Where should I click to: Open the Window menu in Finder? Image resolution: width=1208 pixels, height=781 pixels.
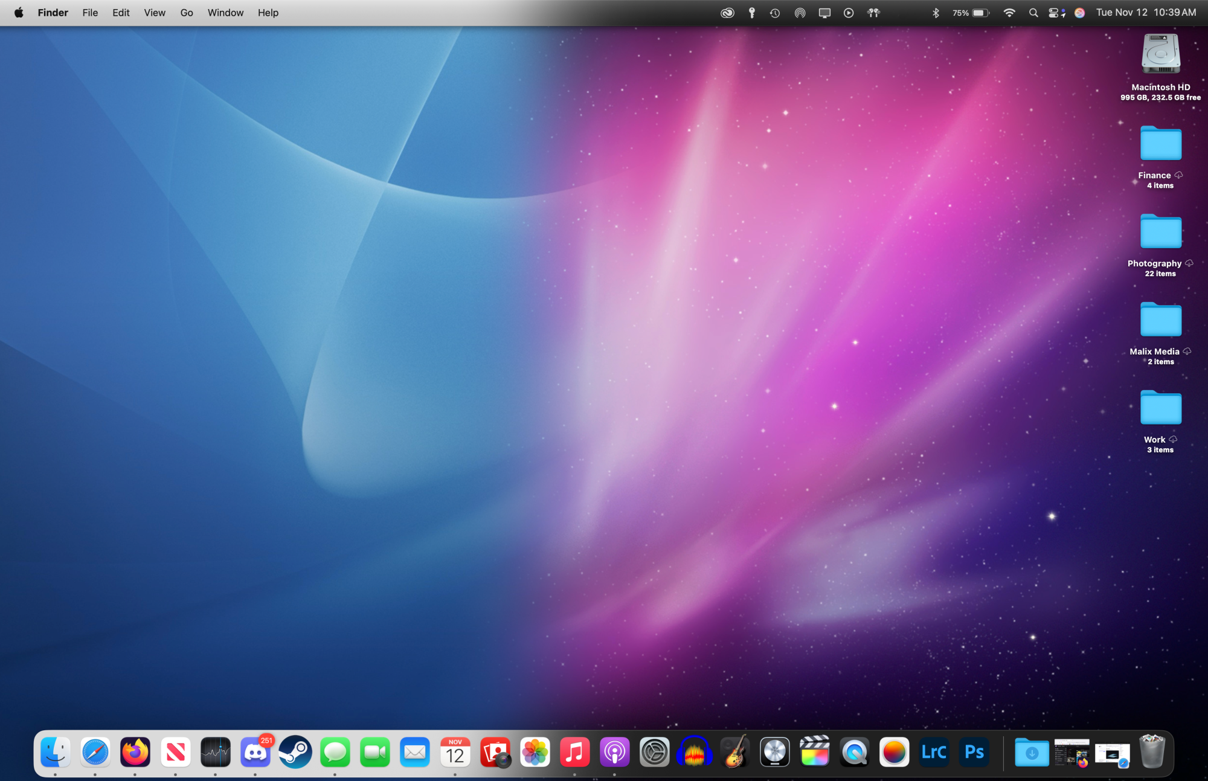(x=225, y=12)
